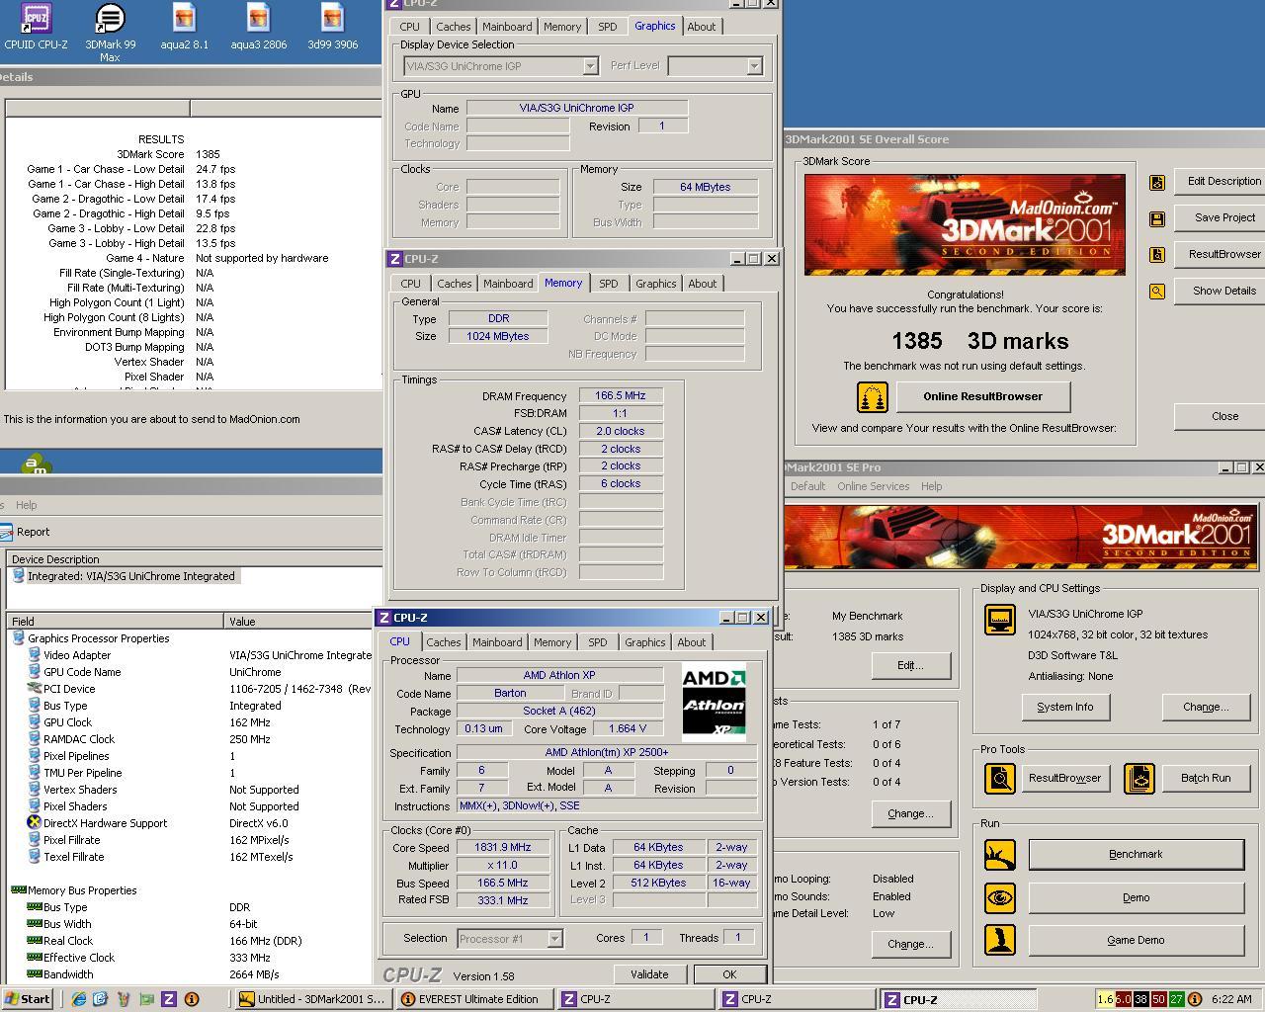Click the Close button in Overall Score window
The height and width of the screenshot is (1012, 1265).
pyautogui.click(x=1224, y=416)
